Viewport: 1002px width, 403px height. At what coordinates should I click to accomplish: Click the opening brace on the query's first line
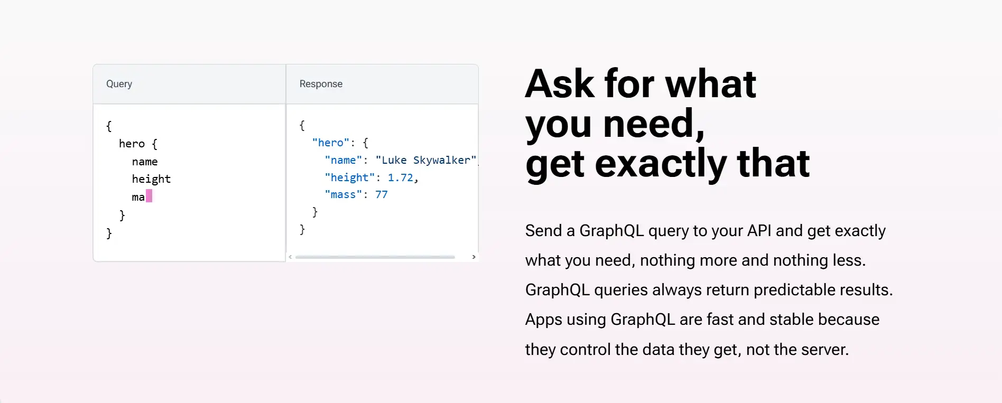click(109, 126)
